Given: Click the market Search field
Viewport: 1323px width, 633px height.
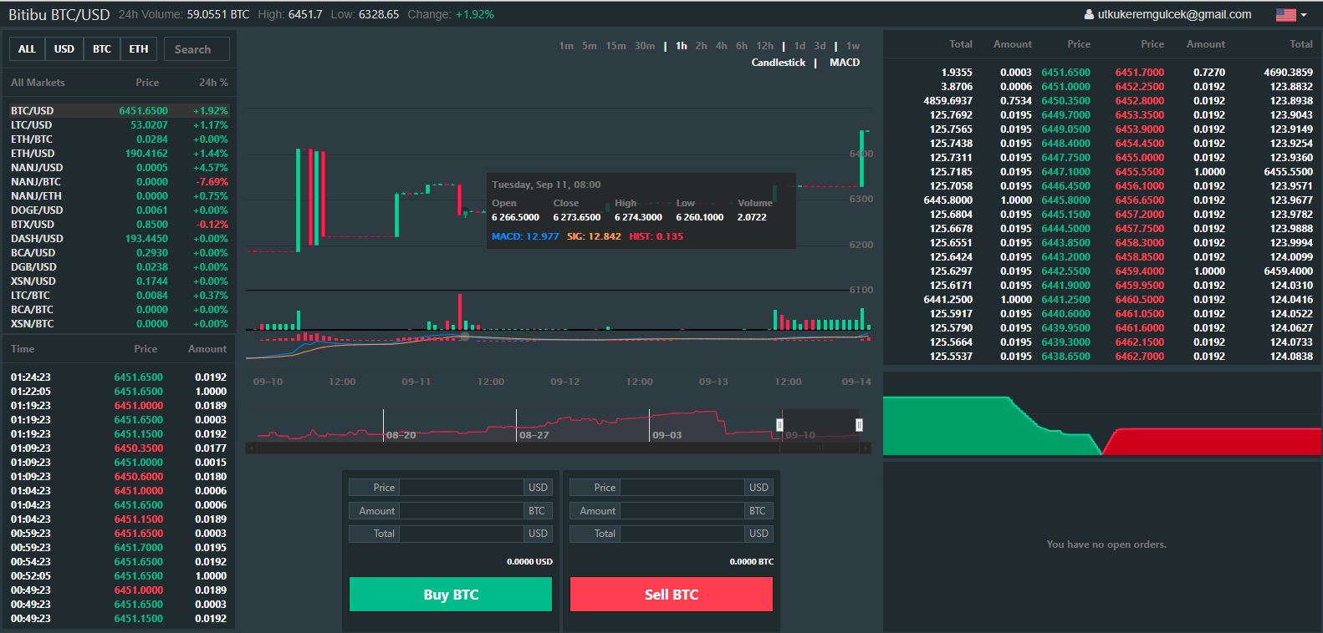Looking at the screenshot, I should 197,49.
